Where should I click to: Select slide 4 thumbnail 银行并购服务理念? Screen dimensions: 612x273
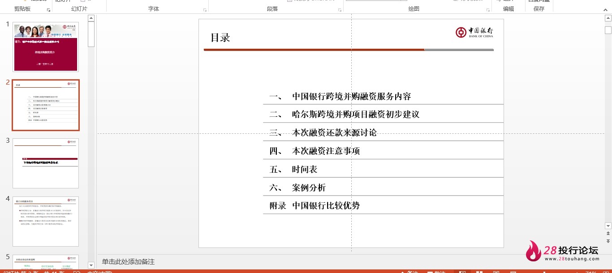pos(46,222)
